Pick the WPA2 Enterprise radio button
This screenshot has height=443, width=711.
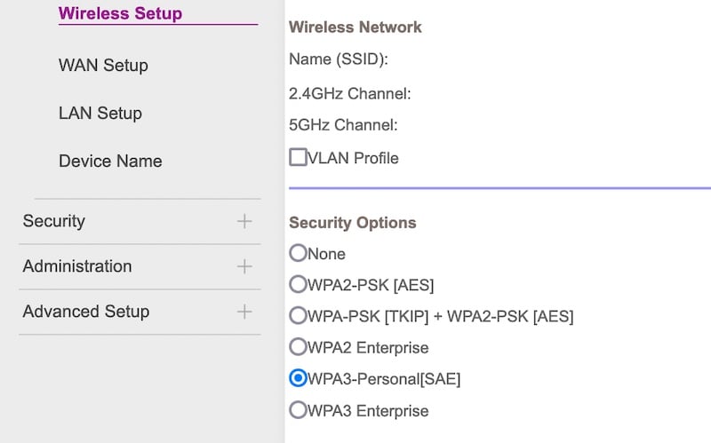(298, 347)
